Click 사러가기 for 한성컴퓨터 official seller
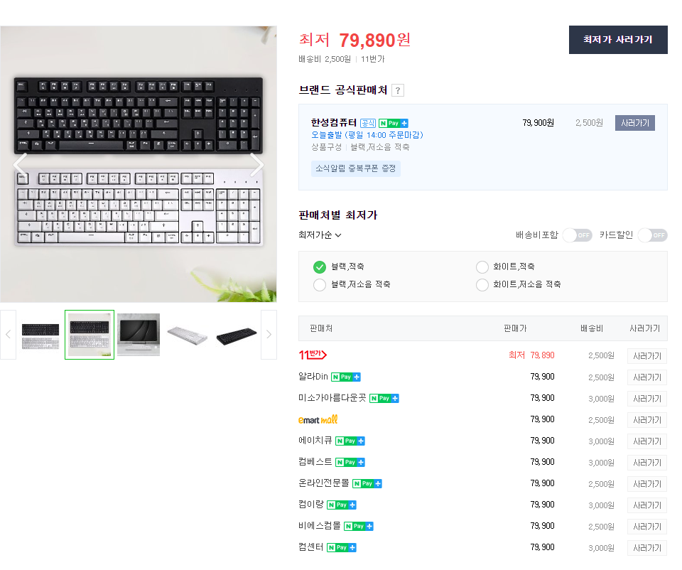The image size is (682, 570). point(635,123)
